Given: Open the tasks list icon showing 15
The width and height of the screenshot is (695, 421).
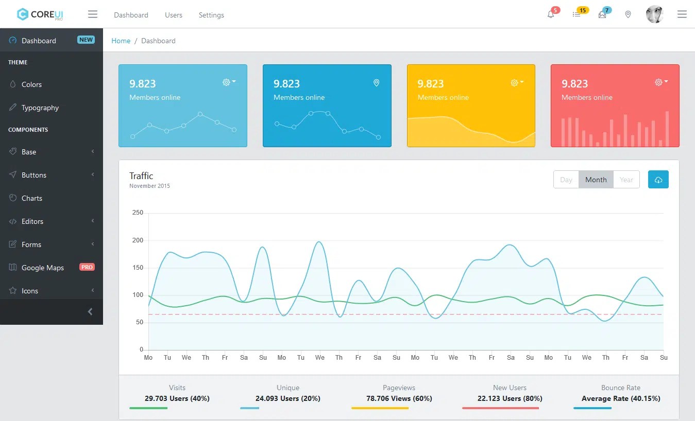Looking at the screenshot, I should click(577, 14).
